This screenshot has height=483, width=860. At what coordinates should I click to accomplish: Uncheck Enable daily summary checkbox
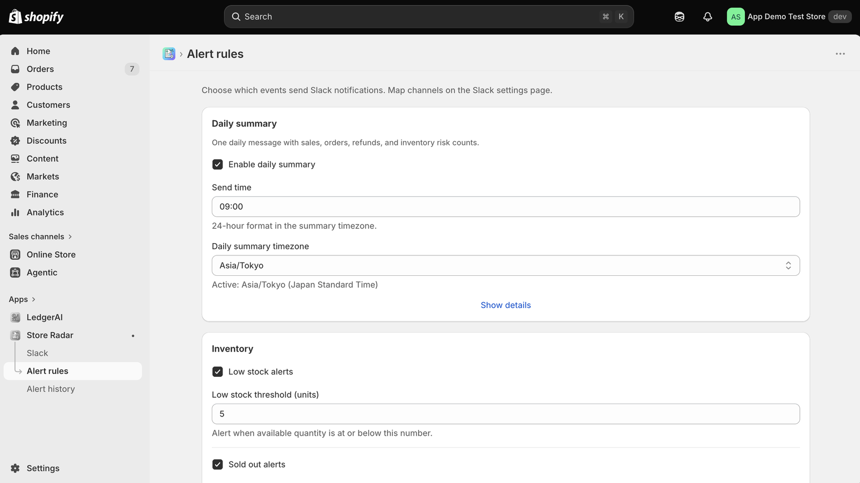pyautogui.click(x=218, y=164)
